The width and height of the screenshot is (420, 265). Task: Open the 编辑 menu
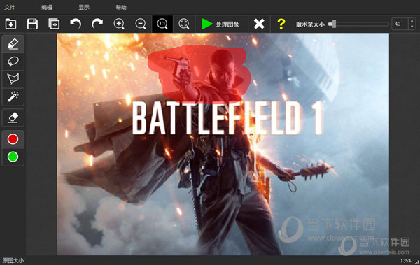click(x=47, y=8)
